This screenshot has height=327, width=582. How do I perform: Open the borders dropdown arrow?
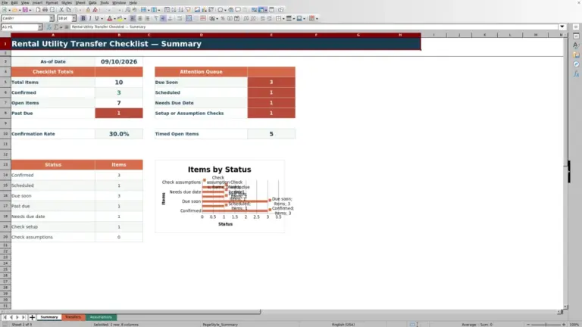[283, 18]
